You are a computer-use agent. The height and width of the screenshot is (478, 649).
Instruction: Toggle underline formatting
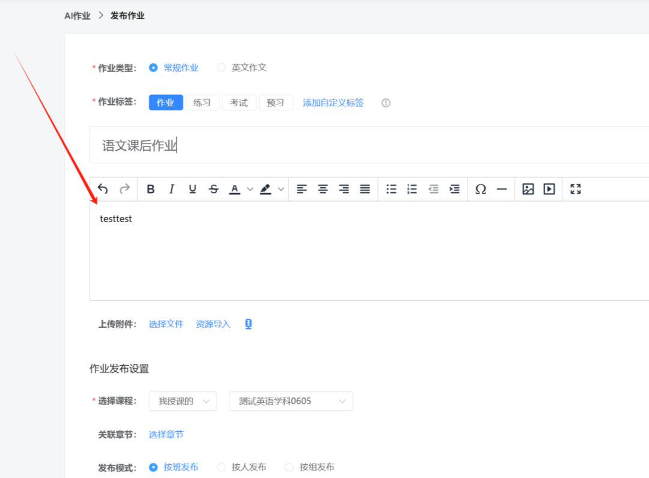pyautogui.click(x=192, y=189)
